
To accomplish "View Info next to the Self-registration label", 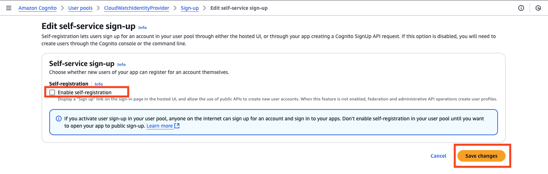I will tap(99, 84).
